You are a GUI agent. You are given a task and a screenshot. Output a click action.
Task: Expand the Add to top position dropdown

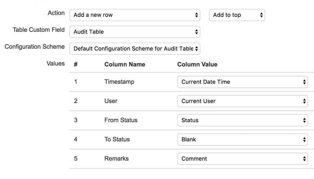(237, 15)
